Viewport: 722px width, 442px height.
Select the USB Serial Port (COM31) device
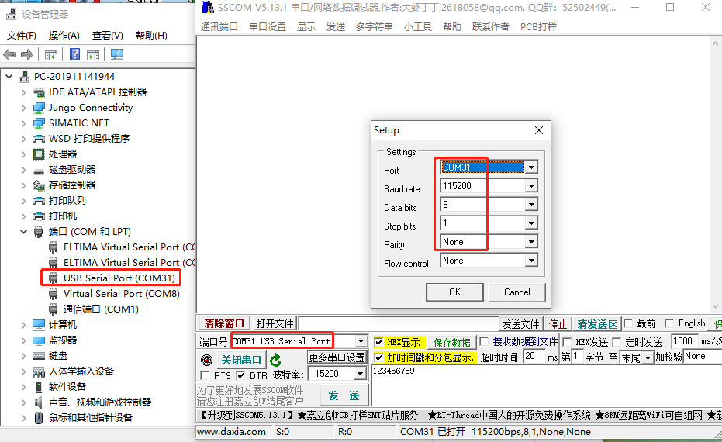120,278
